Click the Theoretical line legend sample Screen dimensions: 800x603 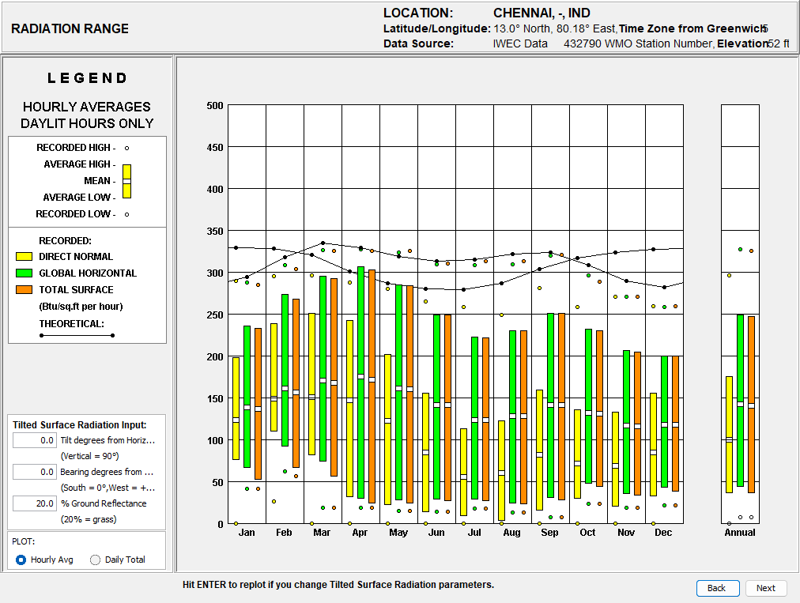77,335
